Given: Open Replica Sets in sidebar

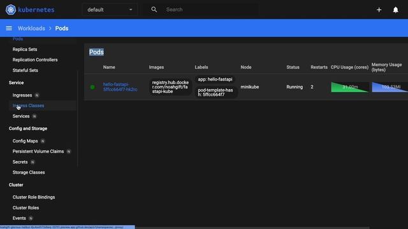Looking at the screenshot, I should pos(25,50).
